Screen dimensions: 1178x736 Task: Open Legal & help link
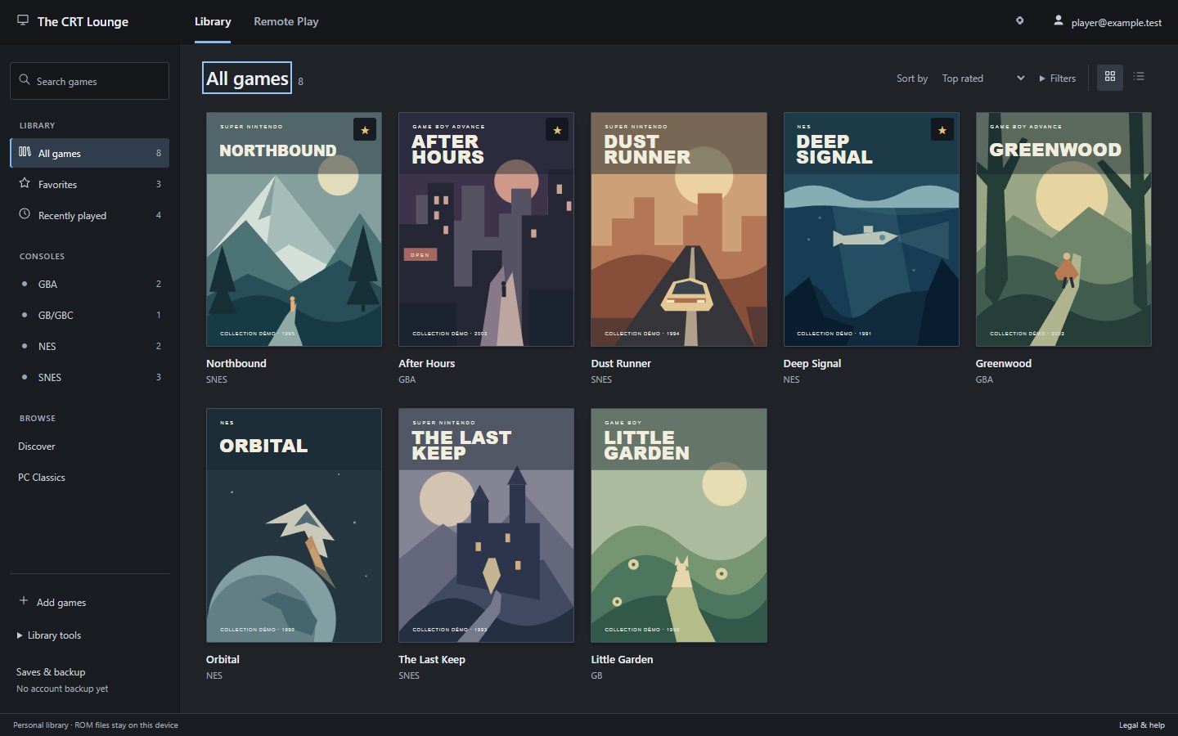[x=1142, y=725]
